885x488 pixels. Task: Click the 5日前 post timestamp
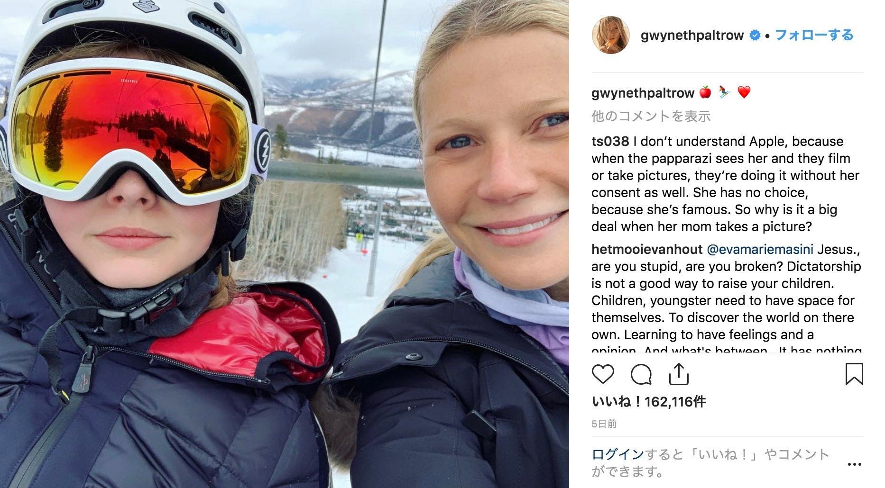(x=604, y=424)
